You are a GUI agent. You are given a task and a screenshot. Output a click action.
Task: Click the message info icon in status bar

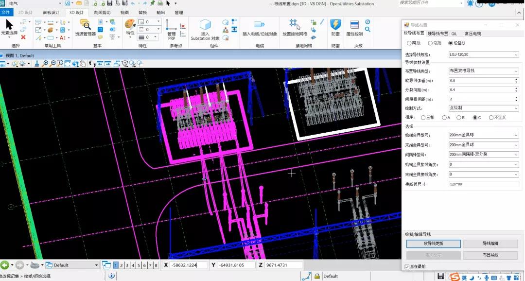pos(111,276)
